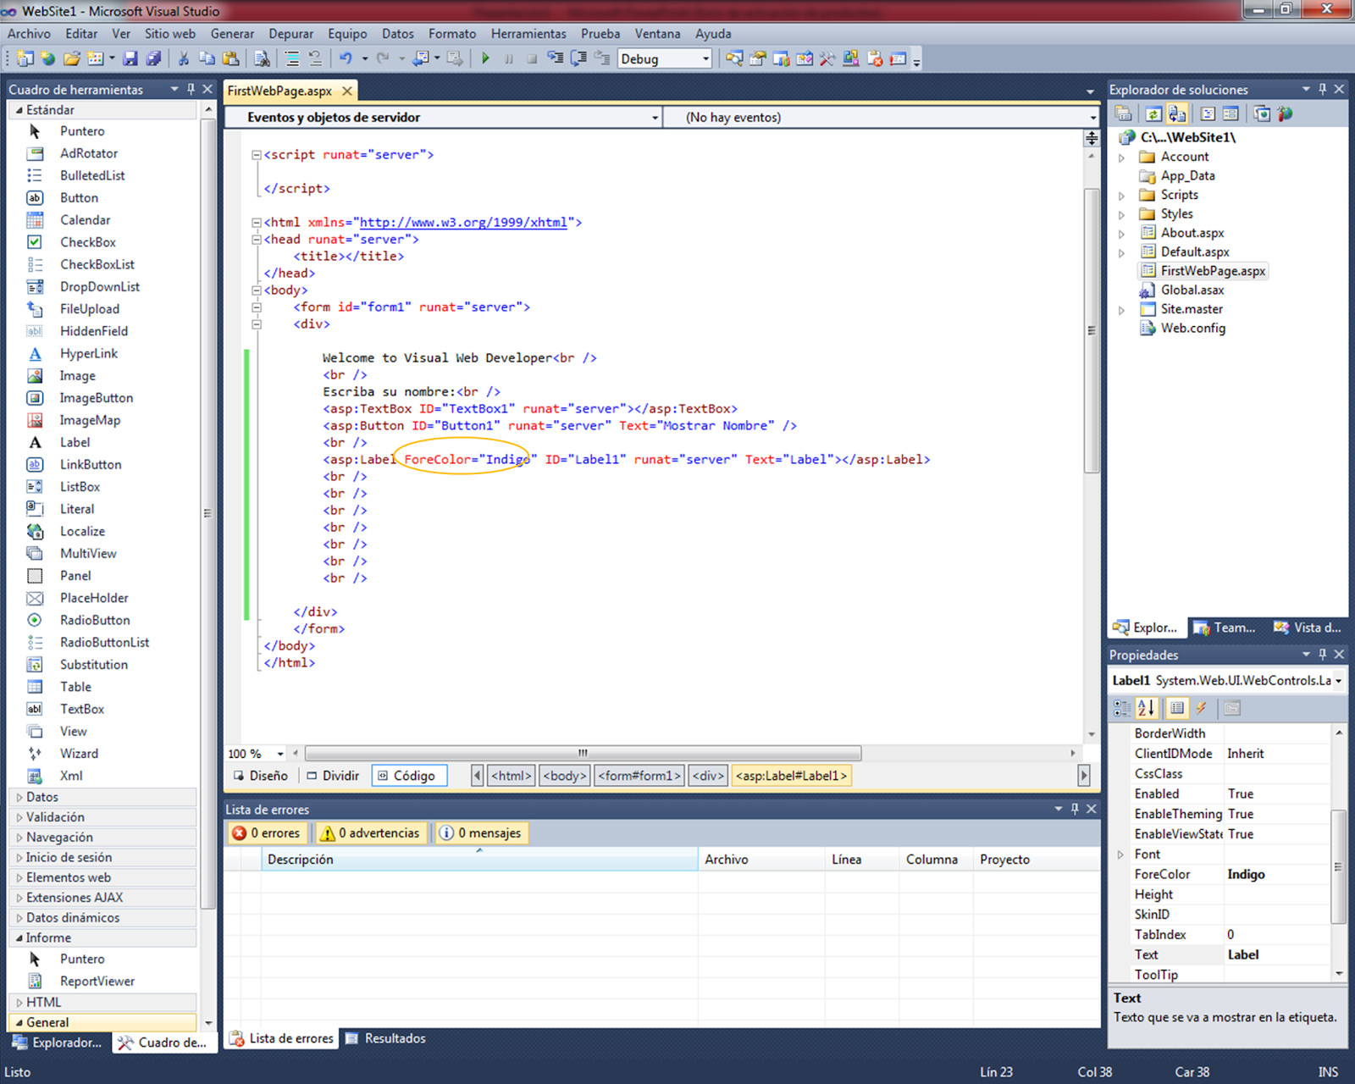The image size is (1355, 1084).
Task: Select the Calendar control in Cuadro de herramientas
Action: click(x=85, y=219)
